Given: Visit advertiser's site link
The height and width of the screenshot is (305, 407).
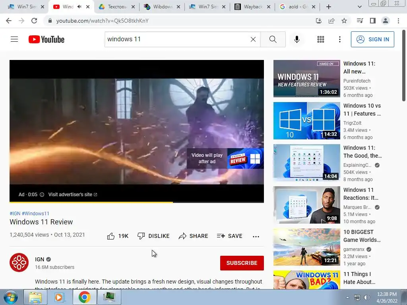Looking at the screenshot, I should click(x=73, y=195).
